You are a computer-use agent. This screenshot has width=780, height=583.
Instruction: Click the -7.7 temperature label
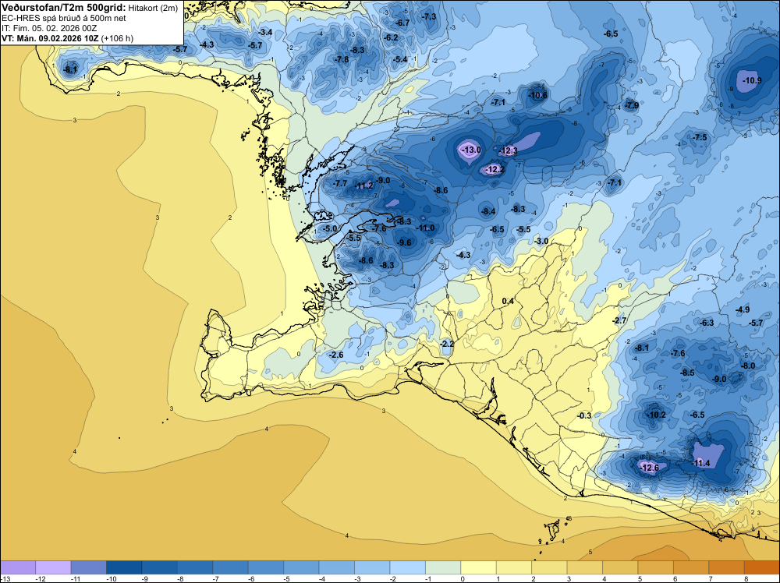[340, 183]
